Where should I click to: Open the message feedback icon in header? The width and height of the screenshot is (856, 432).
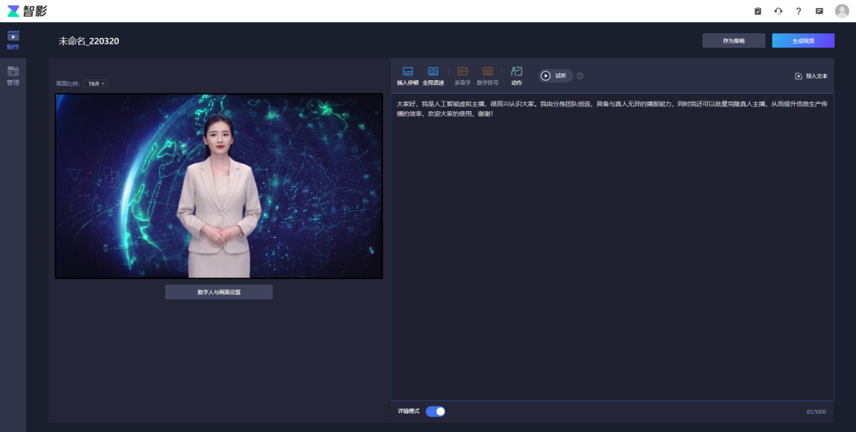click(x=819, y=11)
